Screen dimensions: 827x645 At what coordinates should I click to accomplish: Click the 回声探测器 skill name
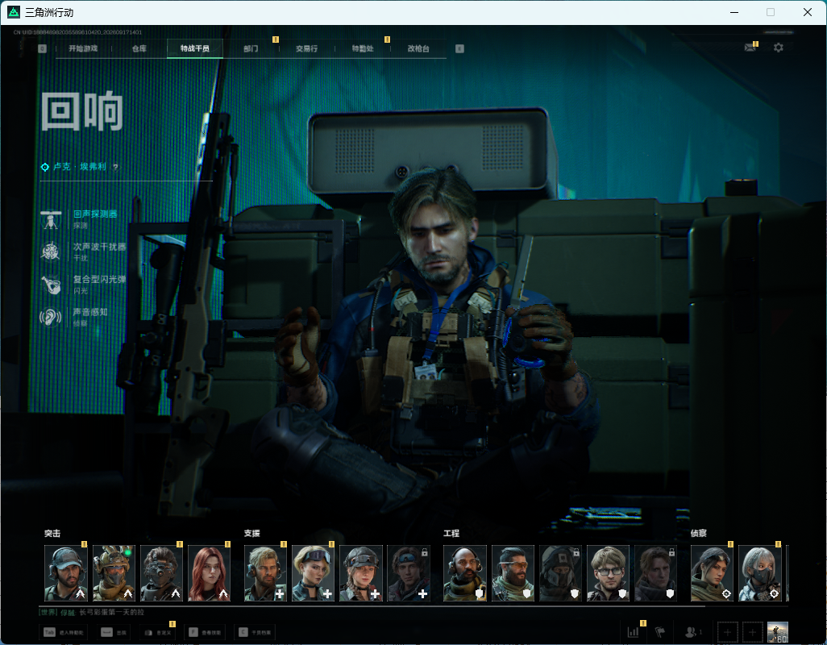[x=95, y=214]
